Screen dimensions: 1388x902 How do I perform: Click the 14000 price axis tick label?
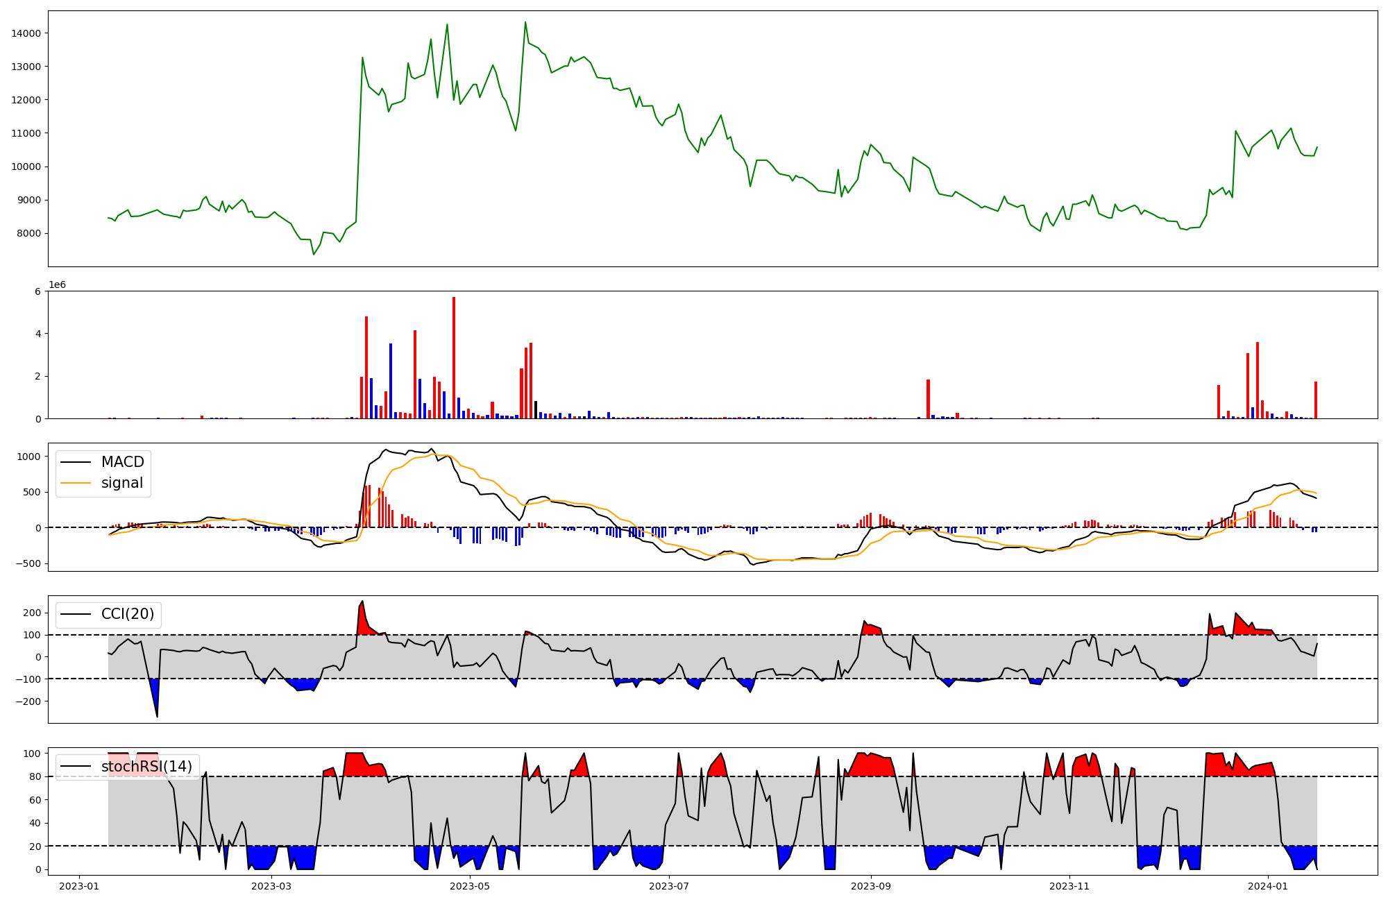click(26, 33)
